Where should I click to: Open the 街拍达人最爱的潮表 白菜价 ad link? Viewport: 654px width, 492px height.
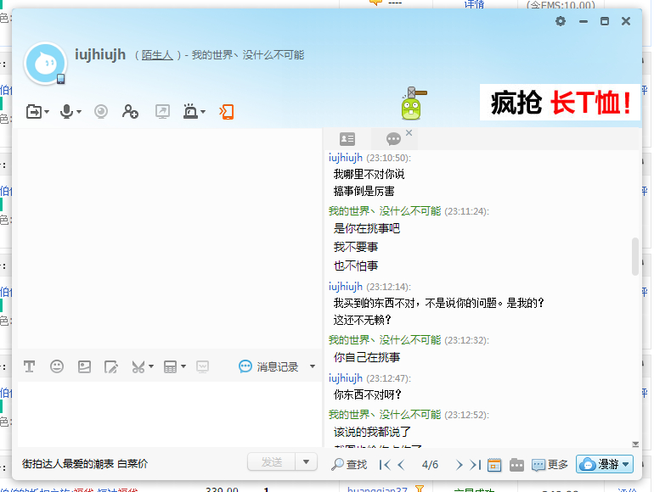click(85, 464)
